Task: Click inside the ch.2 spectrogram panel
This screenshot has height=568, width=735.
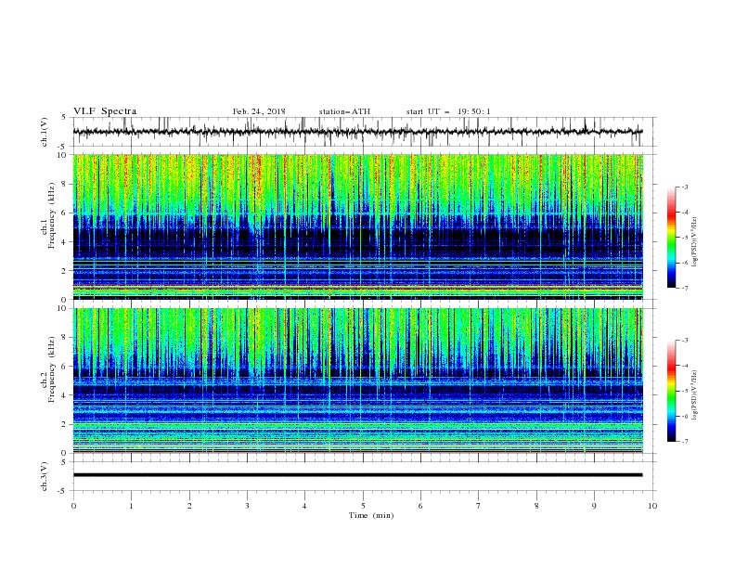Action: (357, 381)
